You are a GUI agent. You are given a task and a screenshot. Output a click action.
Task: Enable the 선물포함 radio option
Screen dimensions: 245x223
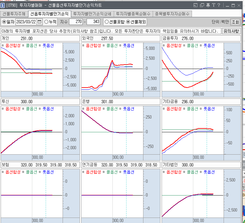click(107, 22)
